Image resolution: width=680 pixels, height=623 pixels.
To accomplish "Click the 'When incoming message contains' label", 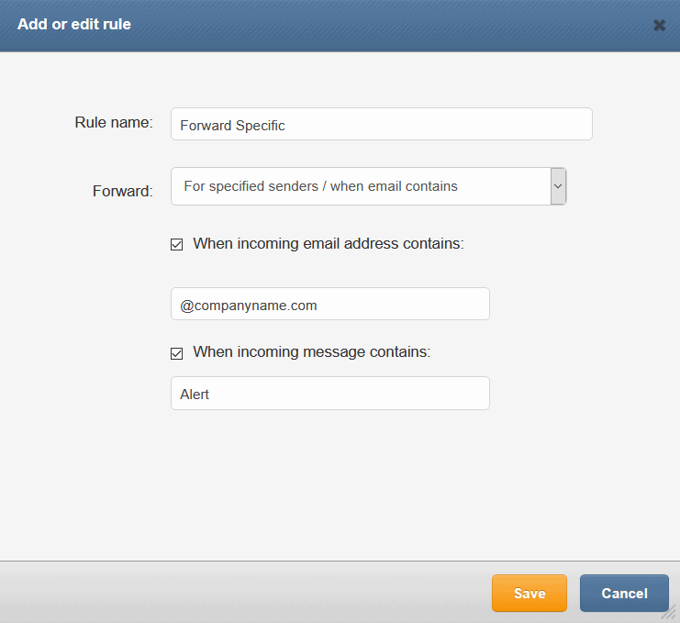I will pos(312,351).
